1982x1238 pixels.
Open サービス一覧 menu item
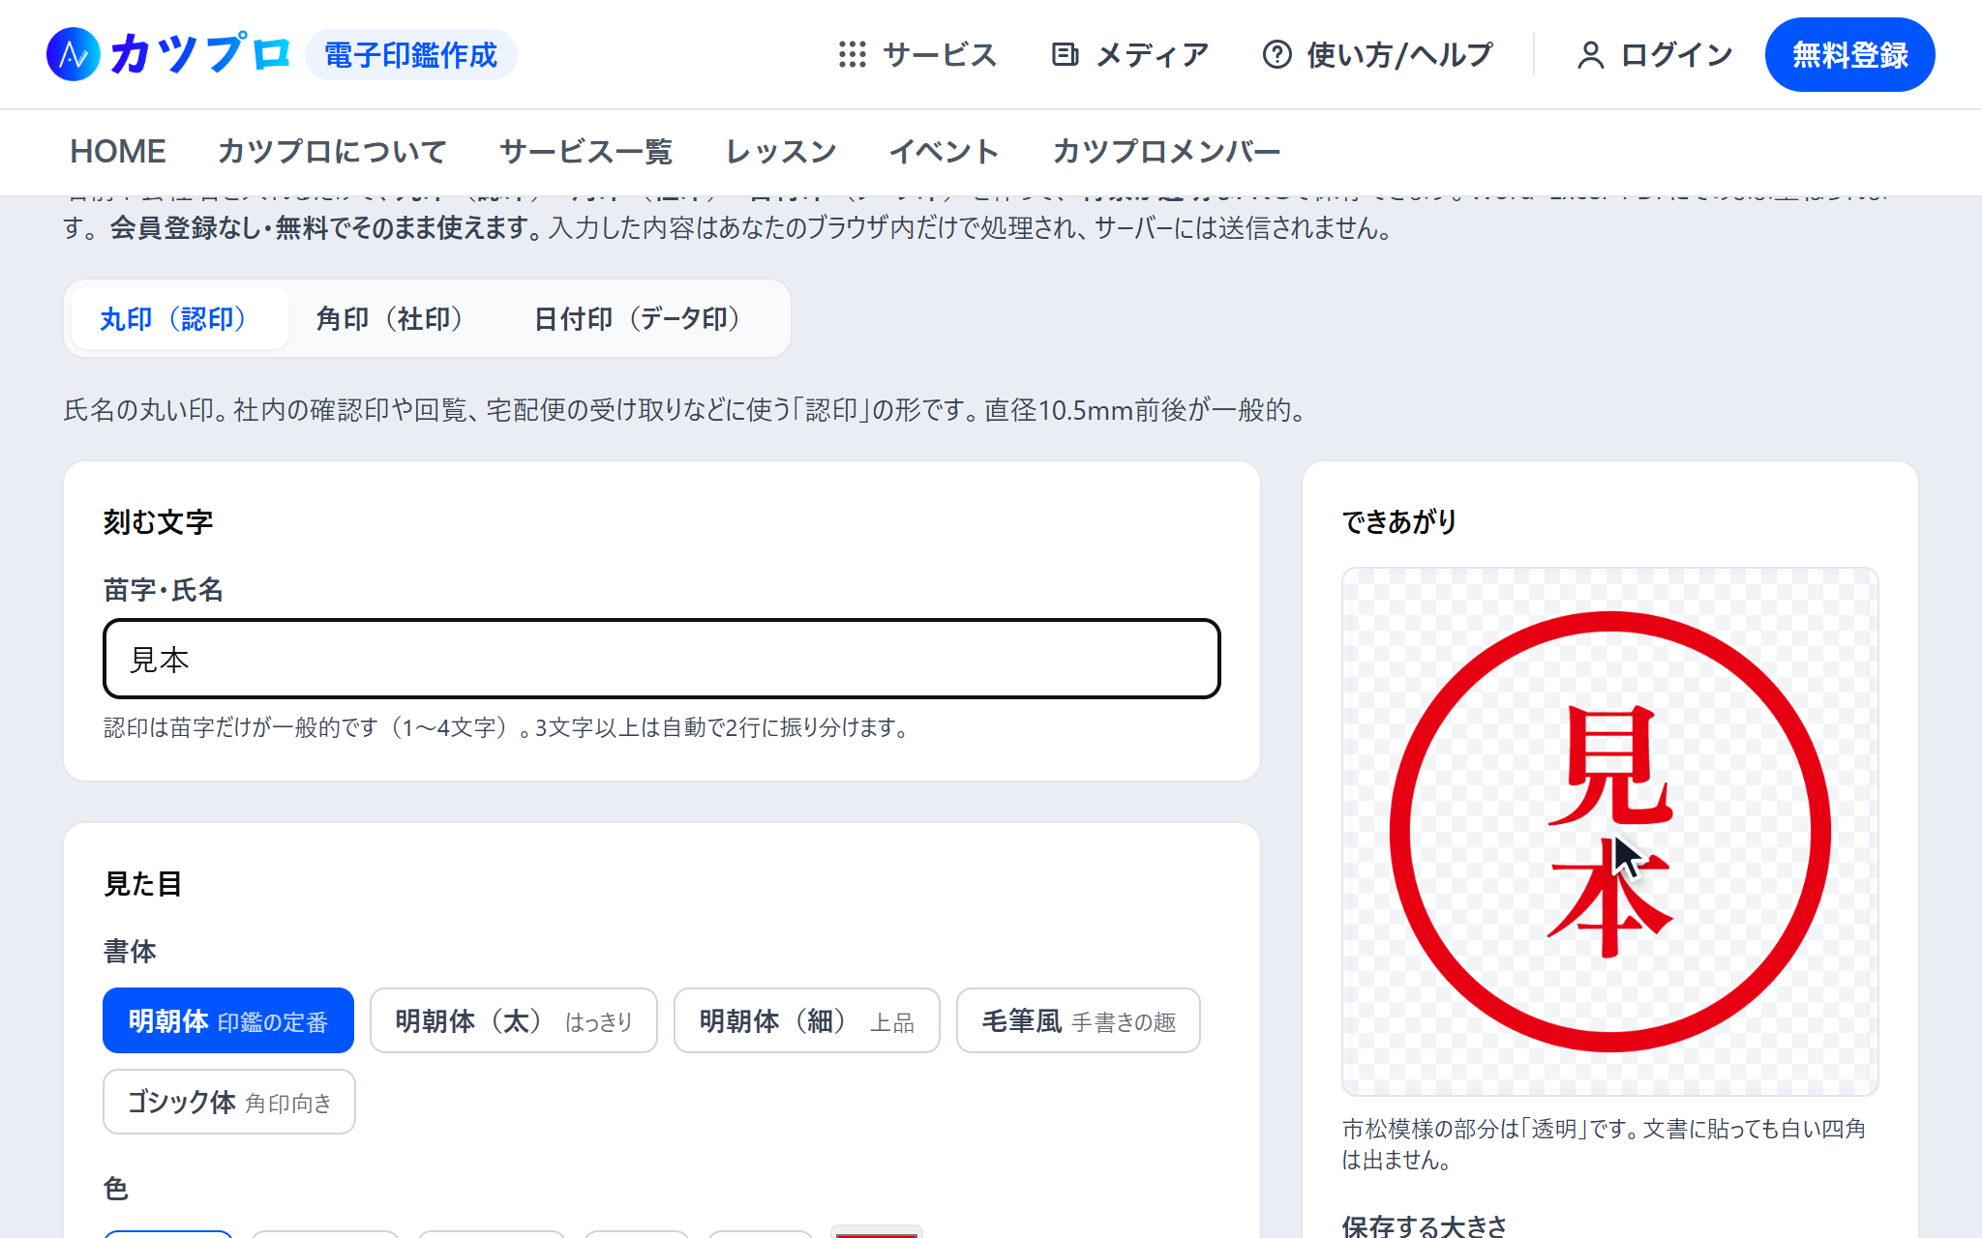point(586,151)
